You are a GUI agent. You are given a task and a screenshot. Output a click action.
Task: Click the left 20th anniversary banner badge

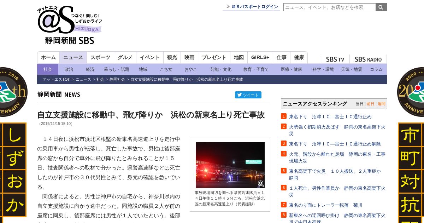13,92
